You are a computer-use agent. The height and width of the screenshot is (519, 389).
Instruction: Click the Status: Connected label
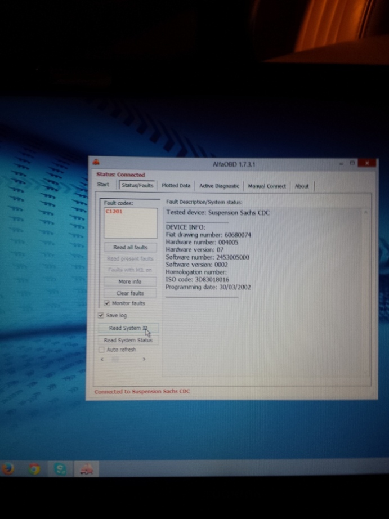(120, 175)
